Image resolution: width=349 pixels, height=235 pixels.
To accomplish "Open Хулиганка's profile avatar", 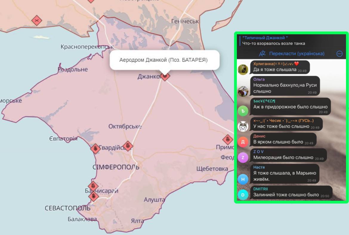I will [243, 69].
